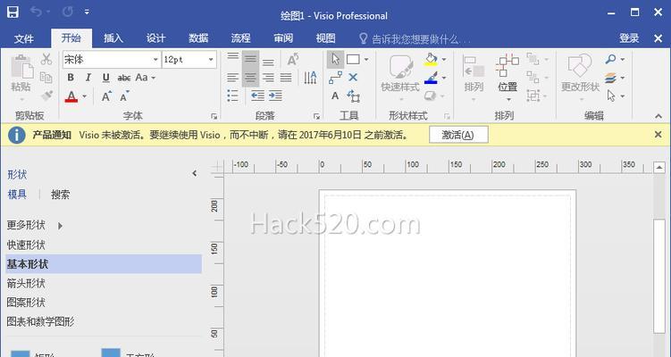The width and height of the screenshot is (671, 357).
Task: Expand the 更多形状 submenu arrow
Action: (60, 225)
